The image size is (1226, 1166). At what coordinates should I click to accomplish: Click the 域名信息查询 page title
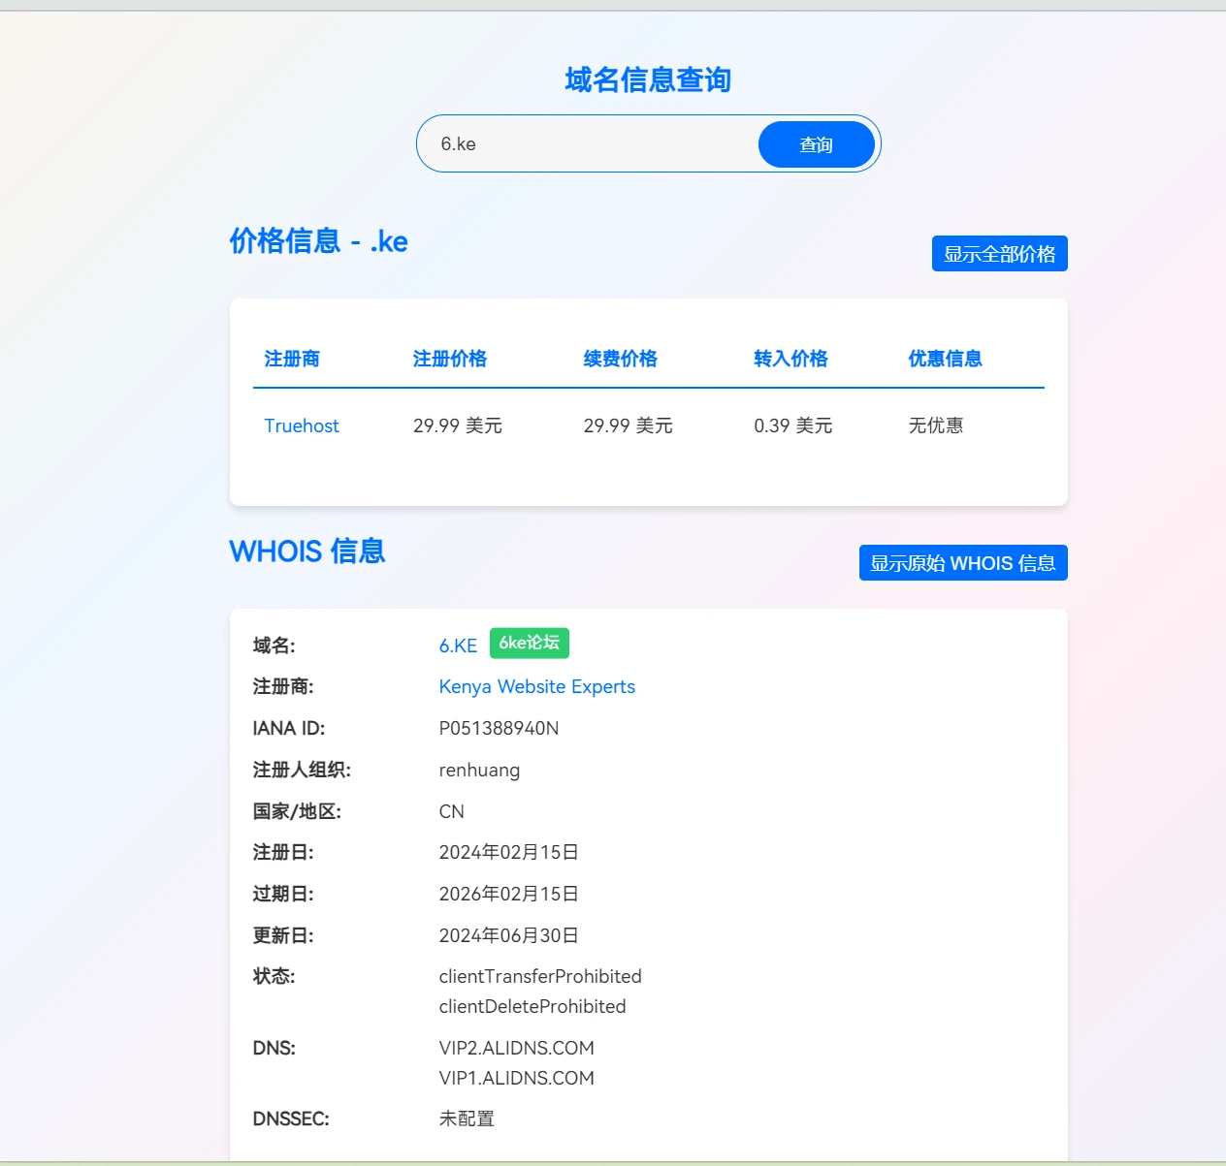648,79
